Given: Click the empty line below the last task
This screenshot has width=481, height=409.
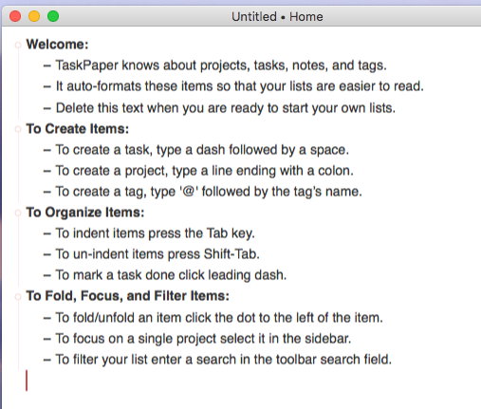Looking at the screenshot, I should pos(240,381).
